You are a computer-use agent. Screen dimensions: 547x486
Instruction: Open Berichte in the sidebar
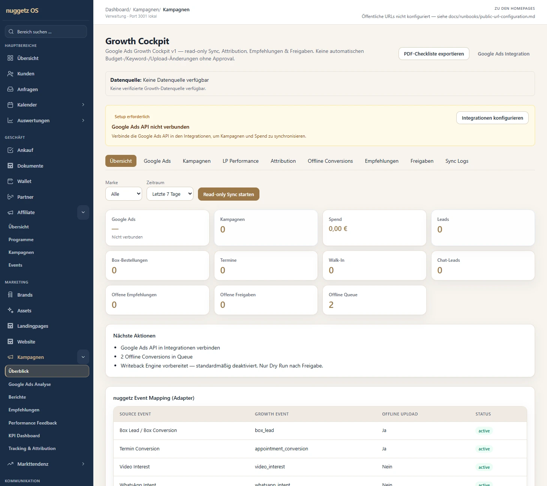click(17, 397)
